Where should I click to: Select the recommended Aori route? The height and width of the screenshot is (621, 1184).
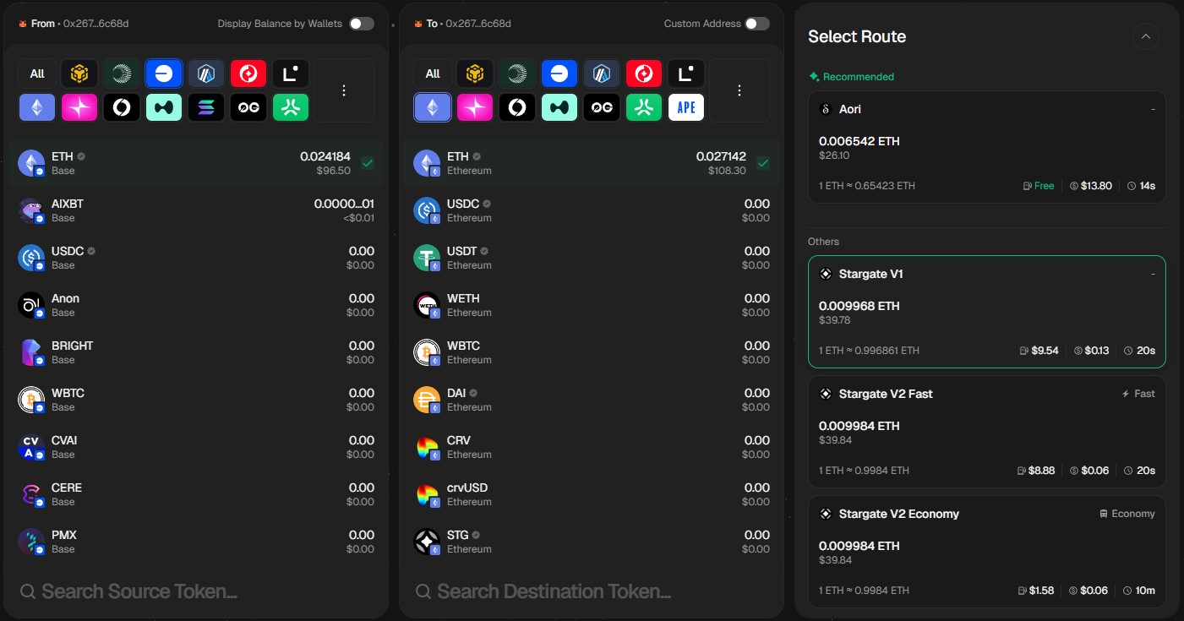click(986, 147)
